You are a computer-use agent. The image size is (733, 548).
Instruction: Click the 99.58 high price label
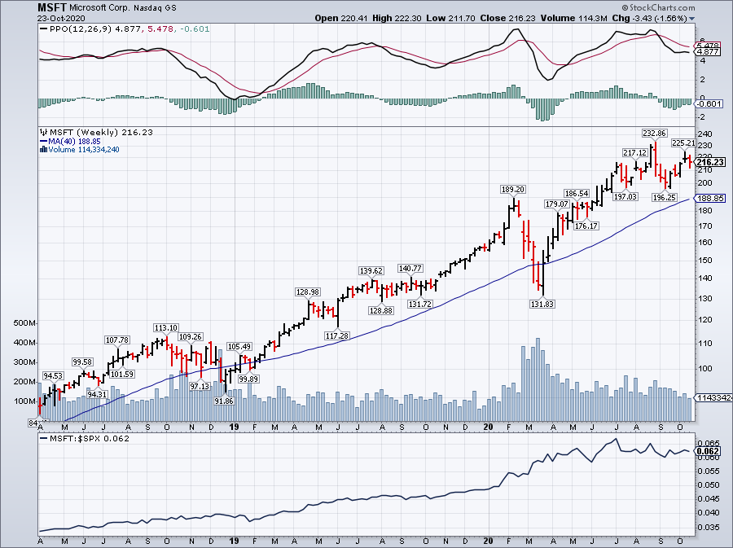(83, 362)
